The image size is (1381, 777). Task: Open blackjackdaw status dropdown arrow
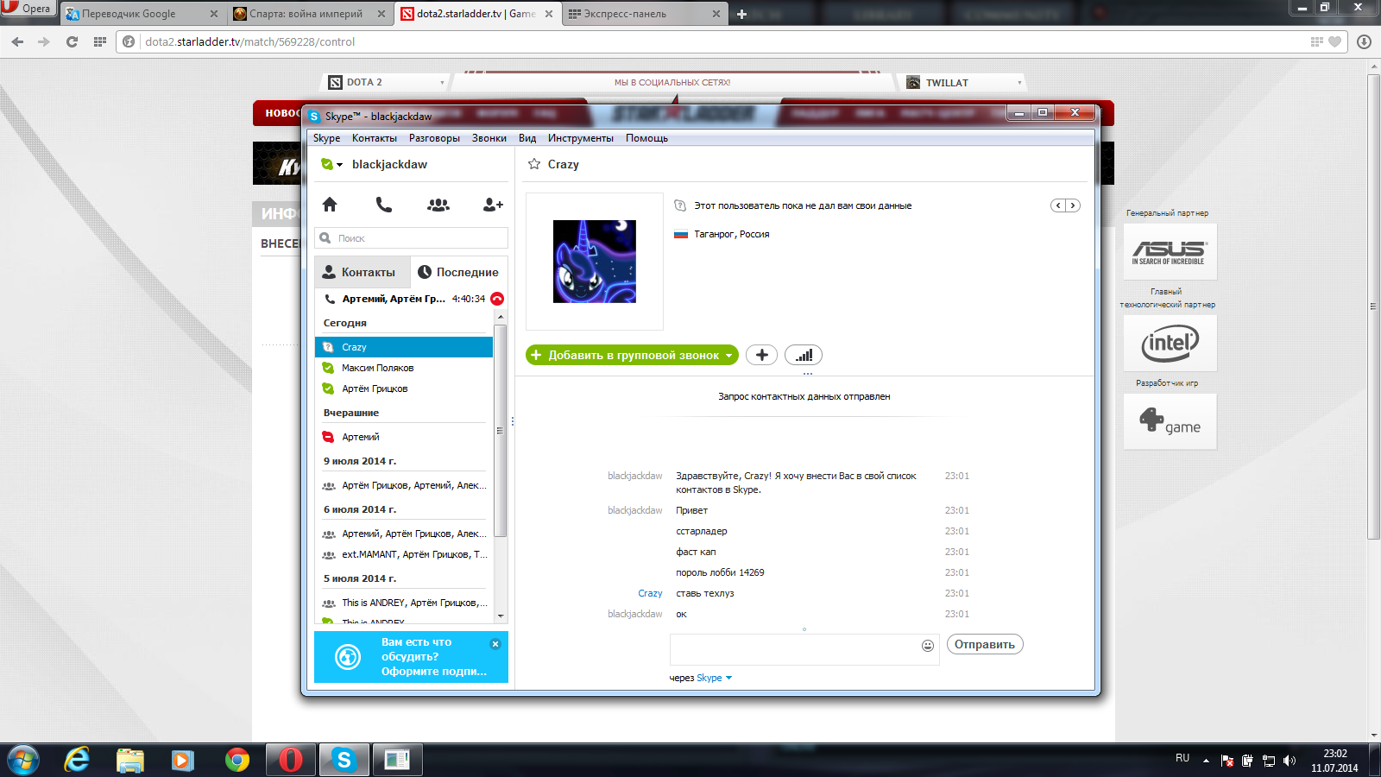point(339,165)
